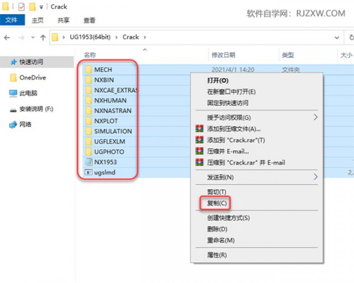Click WinRAR icon next to Crack.rar(T)
Screen dimensions: 354x283
click(x=199, y=140)
